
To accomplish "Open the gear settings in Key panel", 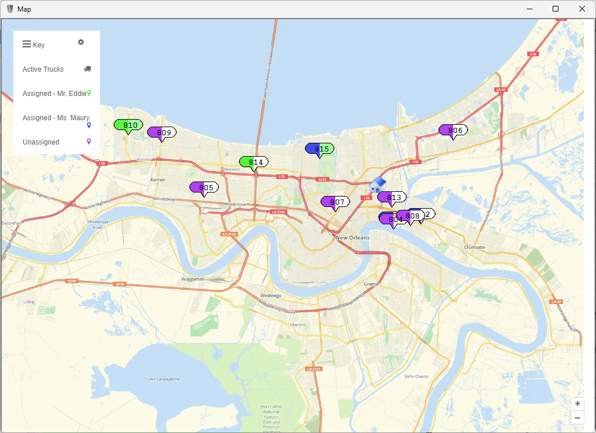I will coord(81,42).
